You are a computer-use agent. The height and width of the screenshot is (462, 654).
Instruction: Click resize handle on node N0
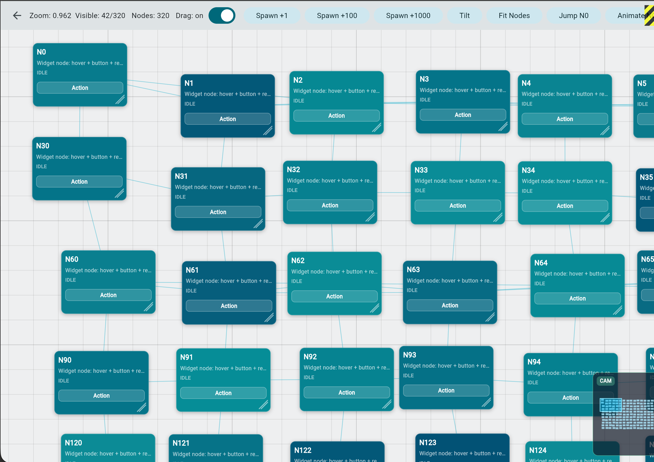coord(120,100)
